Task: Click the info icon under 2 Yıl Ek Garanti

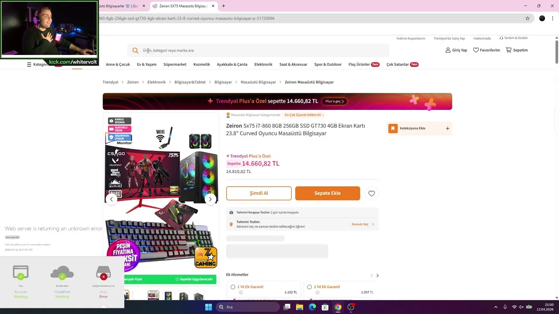Action: [x=317, y=292]
